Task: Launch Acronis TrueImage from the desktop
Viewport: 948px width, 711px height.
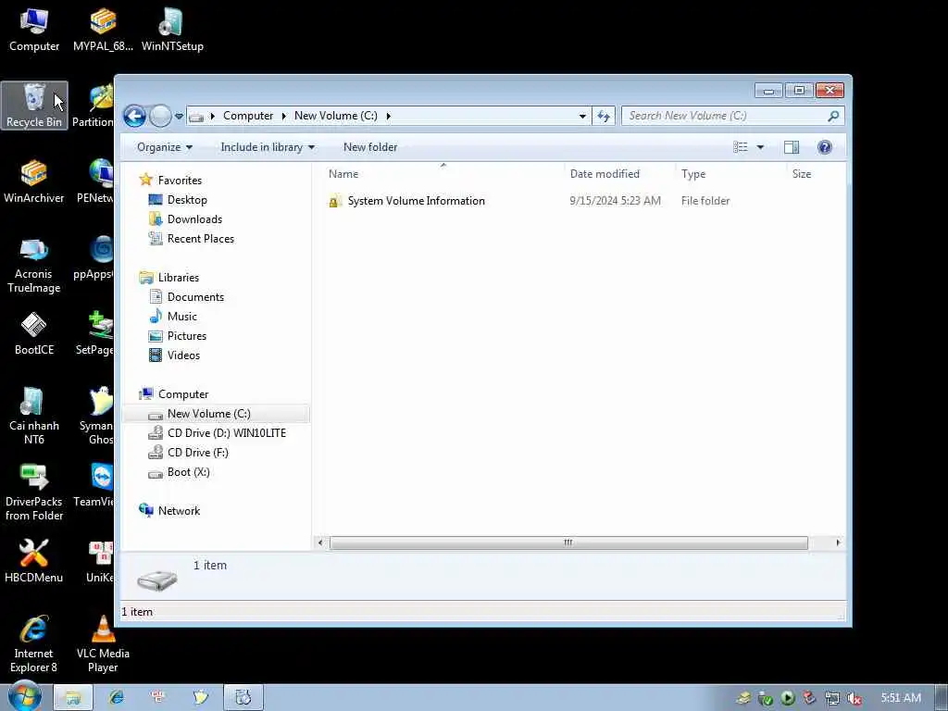Action: pos(34,264)
